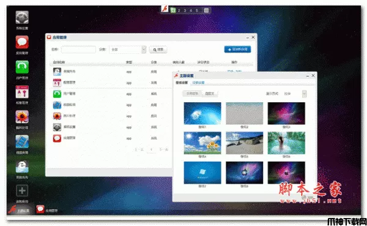The image size is (367, 226).
Task: Open the gear System Settings desktop icon
Action: (22, 17)
